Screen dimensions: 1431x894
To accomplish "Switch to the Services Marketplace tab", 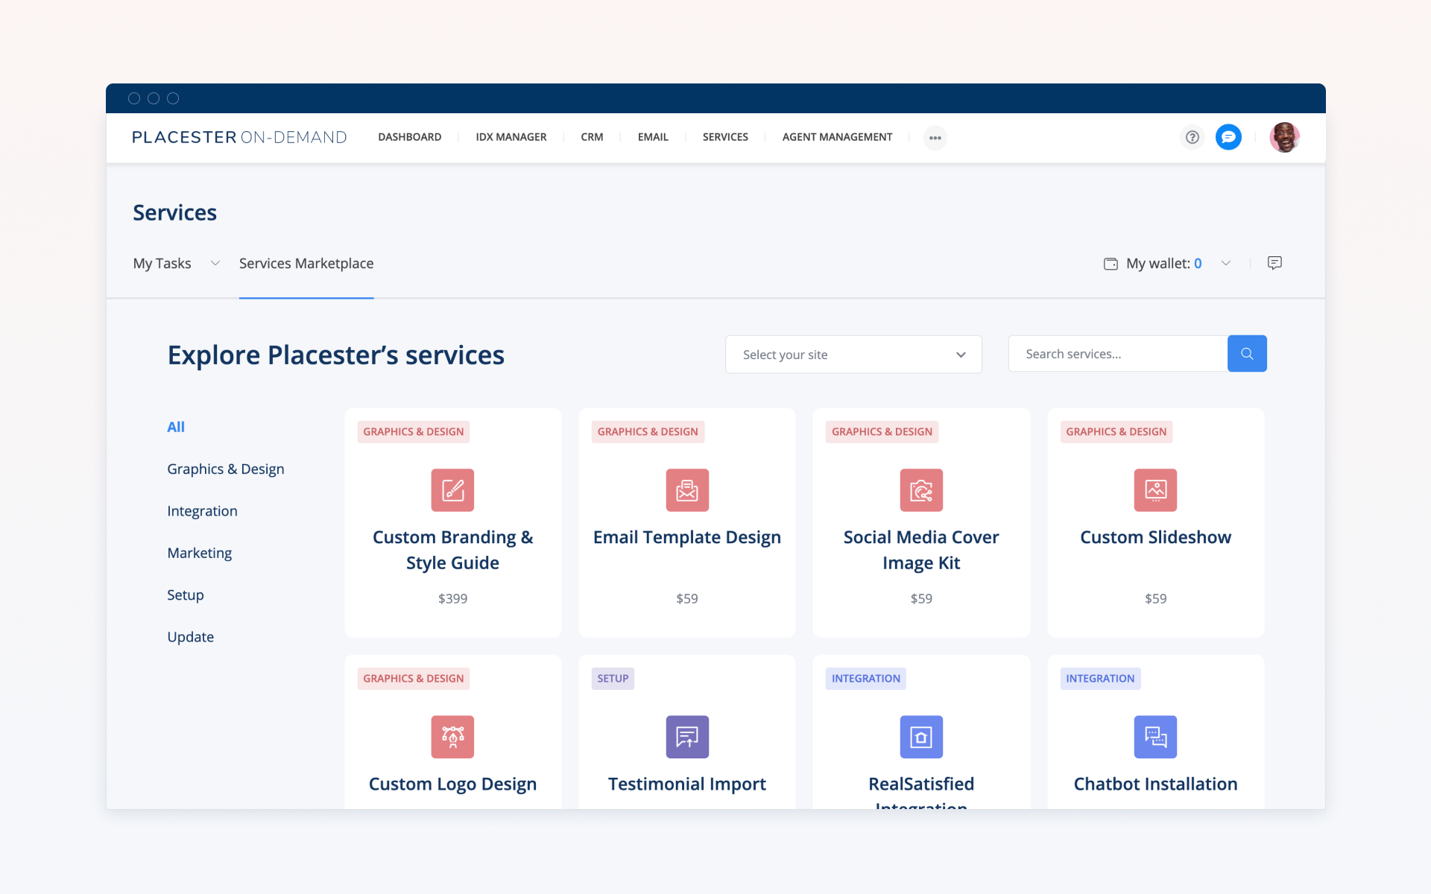I will point(306,264).
